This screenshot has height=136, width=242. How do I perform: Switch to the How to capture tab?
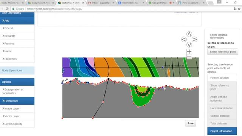tap(191, 3)
